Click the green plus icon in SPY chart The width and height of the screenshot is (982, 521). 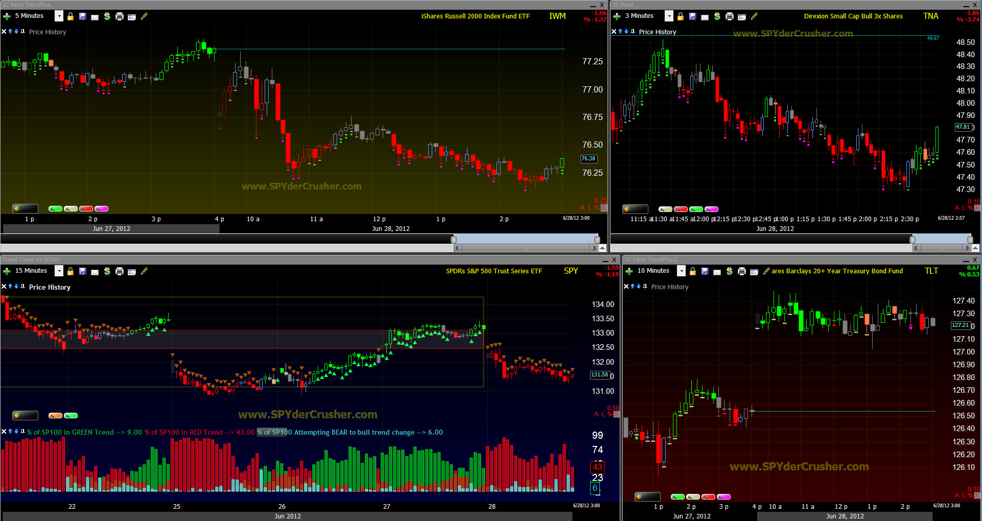click(x=7, y=271)
